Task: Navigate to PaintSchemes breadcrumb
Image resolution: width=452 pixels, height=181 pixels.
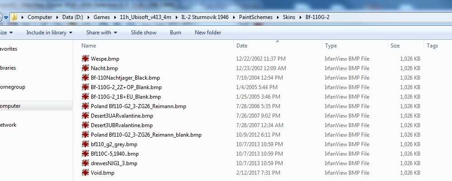Action: coord(256,17)
